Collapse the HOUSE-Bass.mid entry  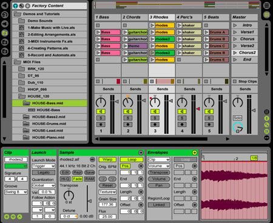point(26,103)
